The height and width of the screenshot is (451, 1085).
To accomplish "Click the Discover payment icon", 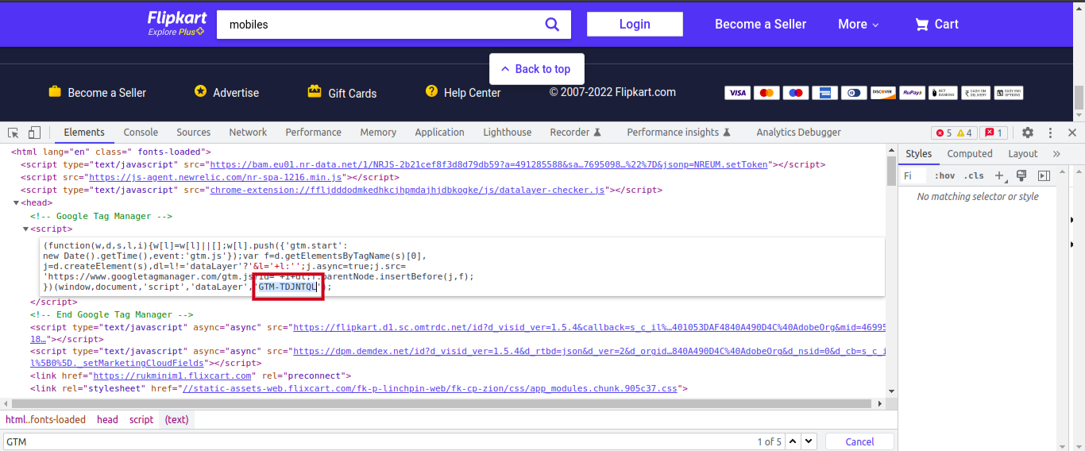I will [x=882, y=93].
